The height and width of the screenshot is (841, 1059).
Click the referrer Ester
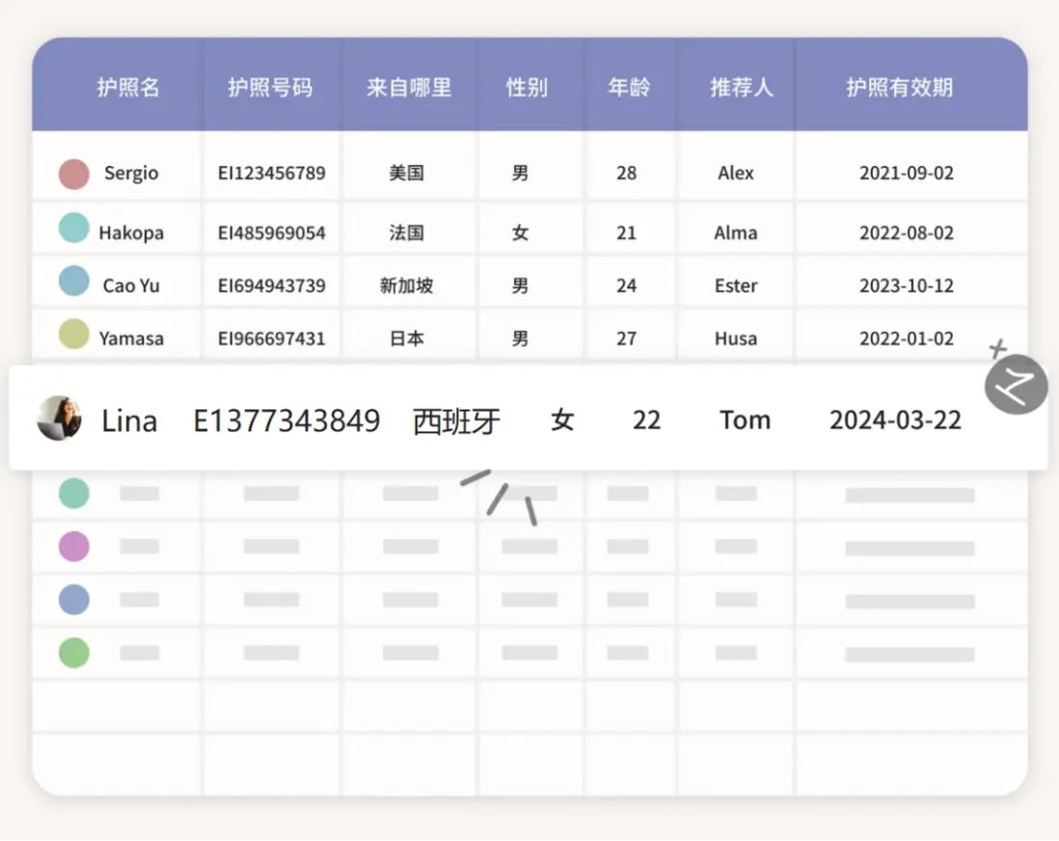736,285
